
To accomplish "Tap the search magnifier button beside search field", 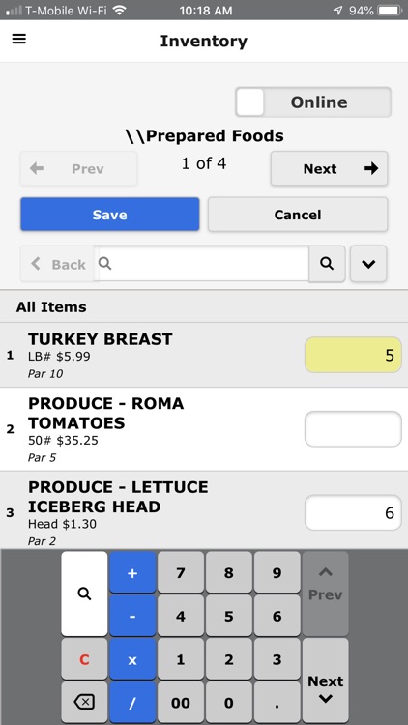I will (327, 264).
